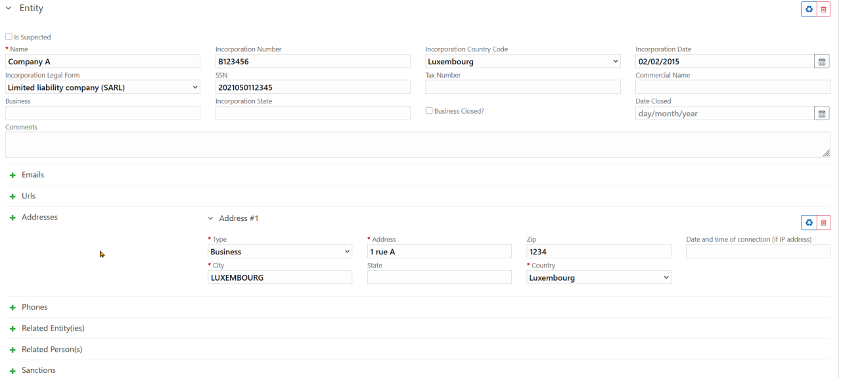
Task: Click the Address #1 heading text
Action: pos(239,218)
